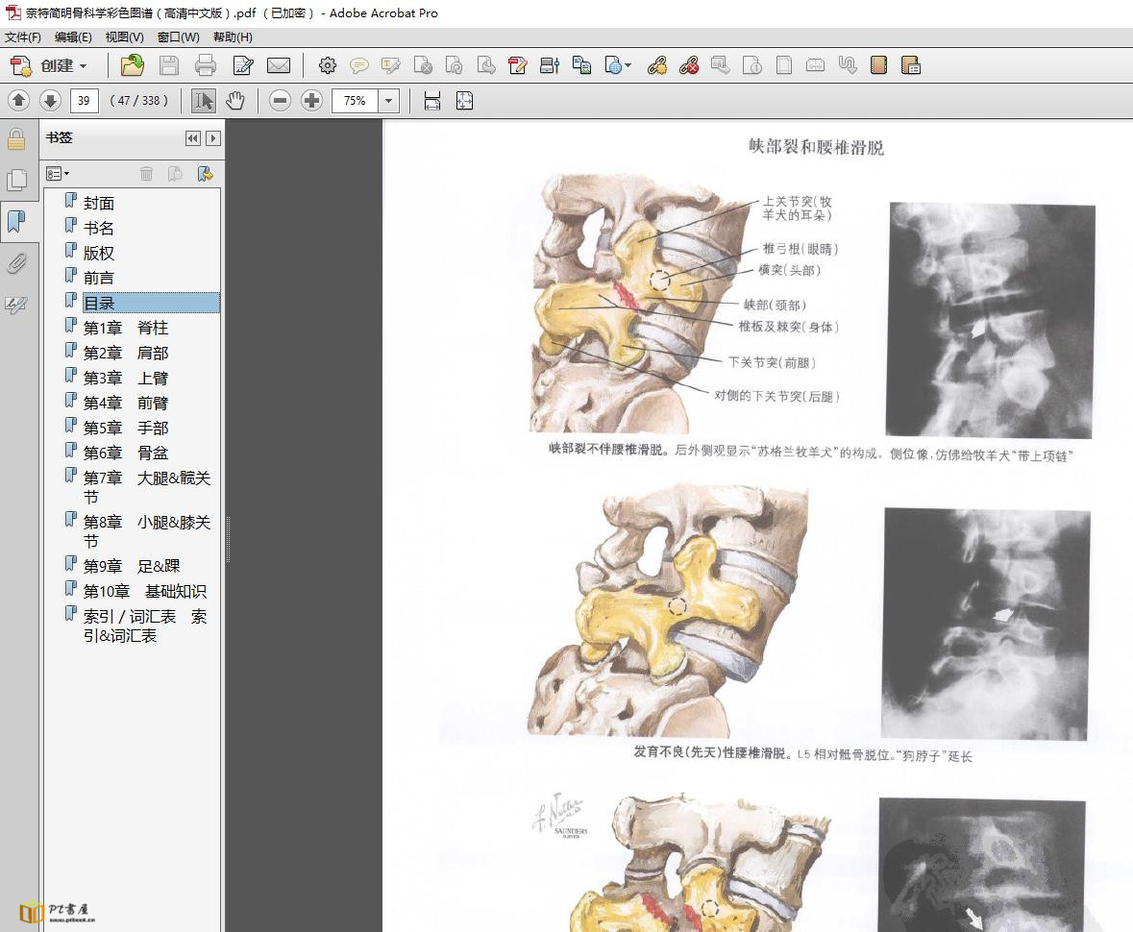Click the fit width scrolling icon
The image size is (1133, 932).
click(432, 101)
